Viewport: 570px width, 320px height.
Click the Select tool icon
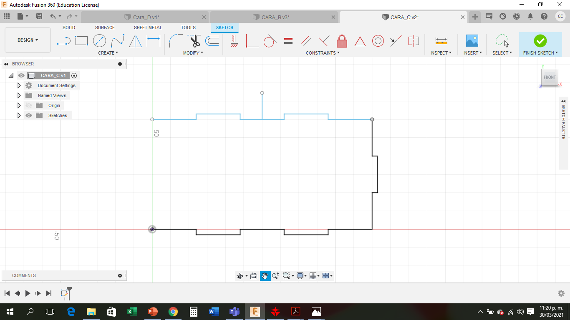coord(502,41)
